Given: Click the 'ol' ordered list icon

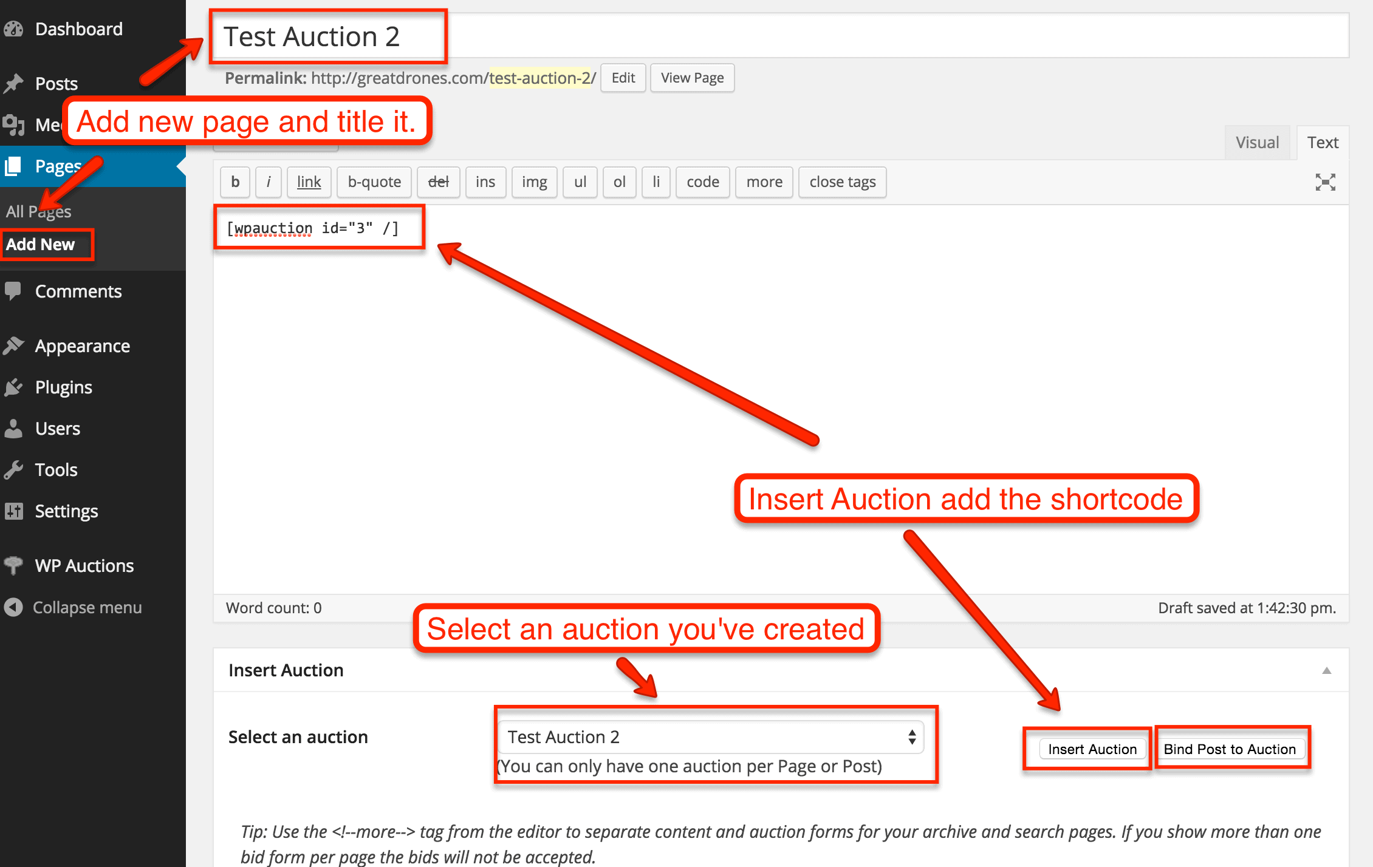Looking at the screenshot, I should tap(618, 181).
